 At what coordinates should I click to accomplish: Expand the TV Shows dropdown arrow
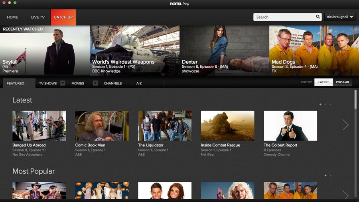[63, 83]
